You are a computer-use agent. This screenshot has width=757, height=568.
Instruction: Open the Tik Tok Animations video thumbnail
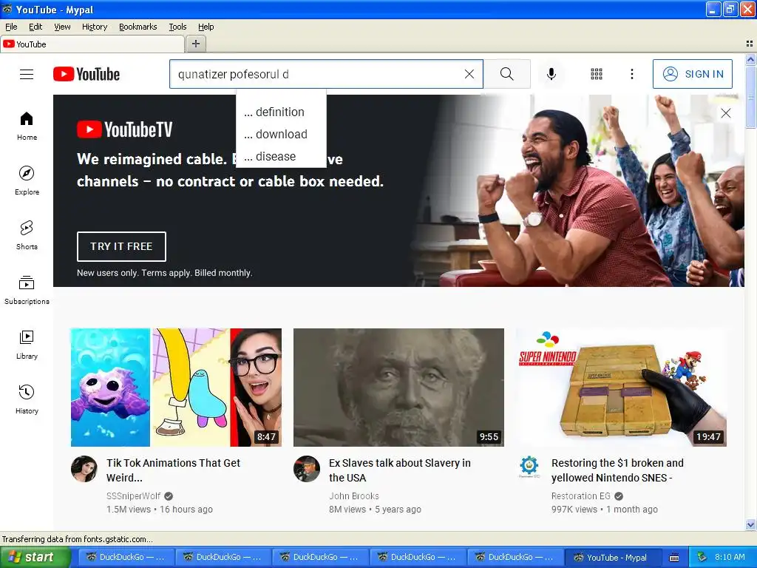point(176,388)
